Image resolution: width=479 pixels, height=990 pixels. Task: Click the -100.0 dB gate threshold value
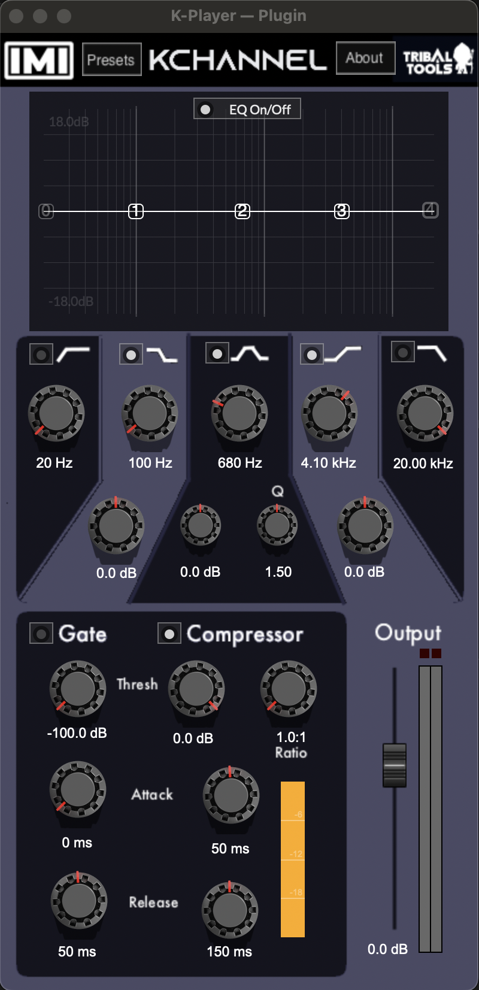click(77, 733)
